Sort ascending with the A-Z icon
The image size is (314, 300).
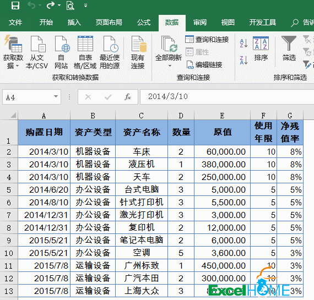click(x=243, y=43)
